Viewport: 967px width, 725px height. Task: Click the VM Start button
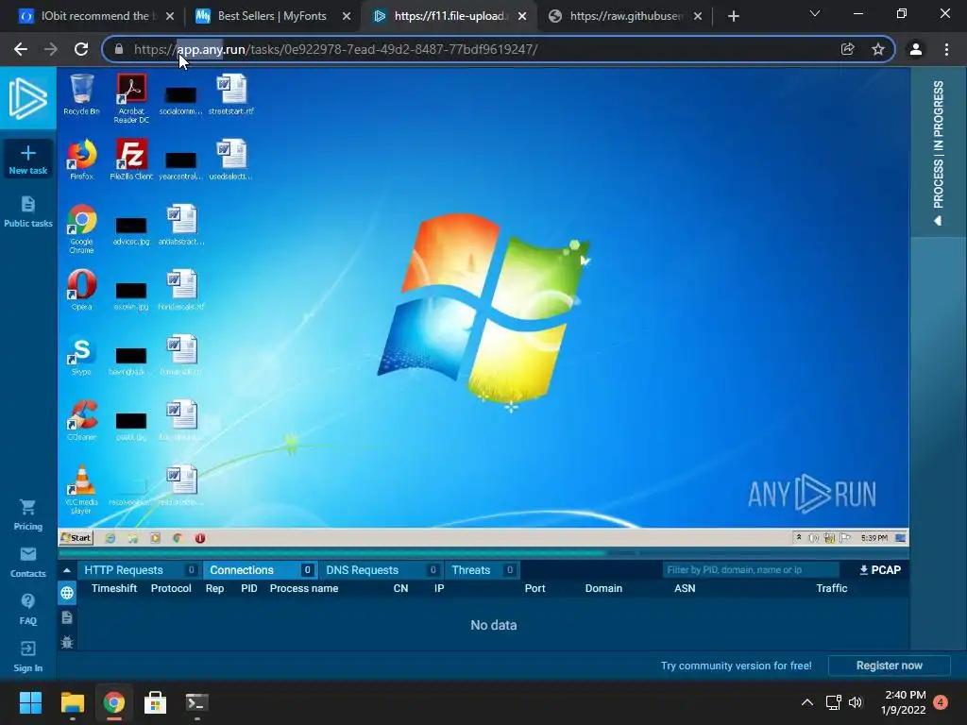click(x=76, y=538)
